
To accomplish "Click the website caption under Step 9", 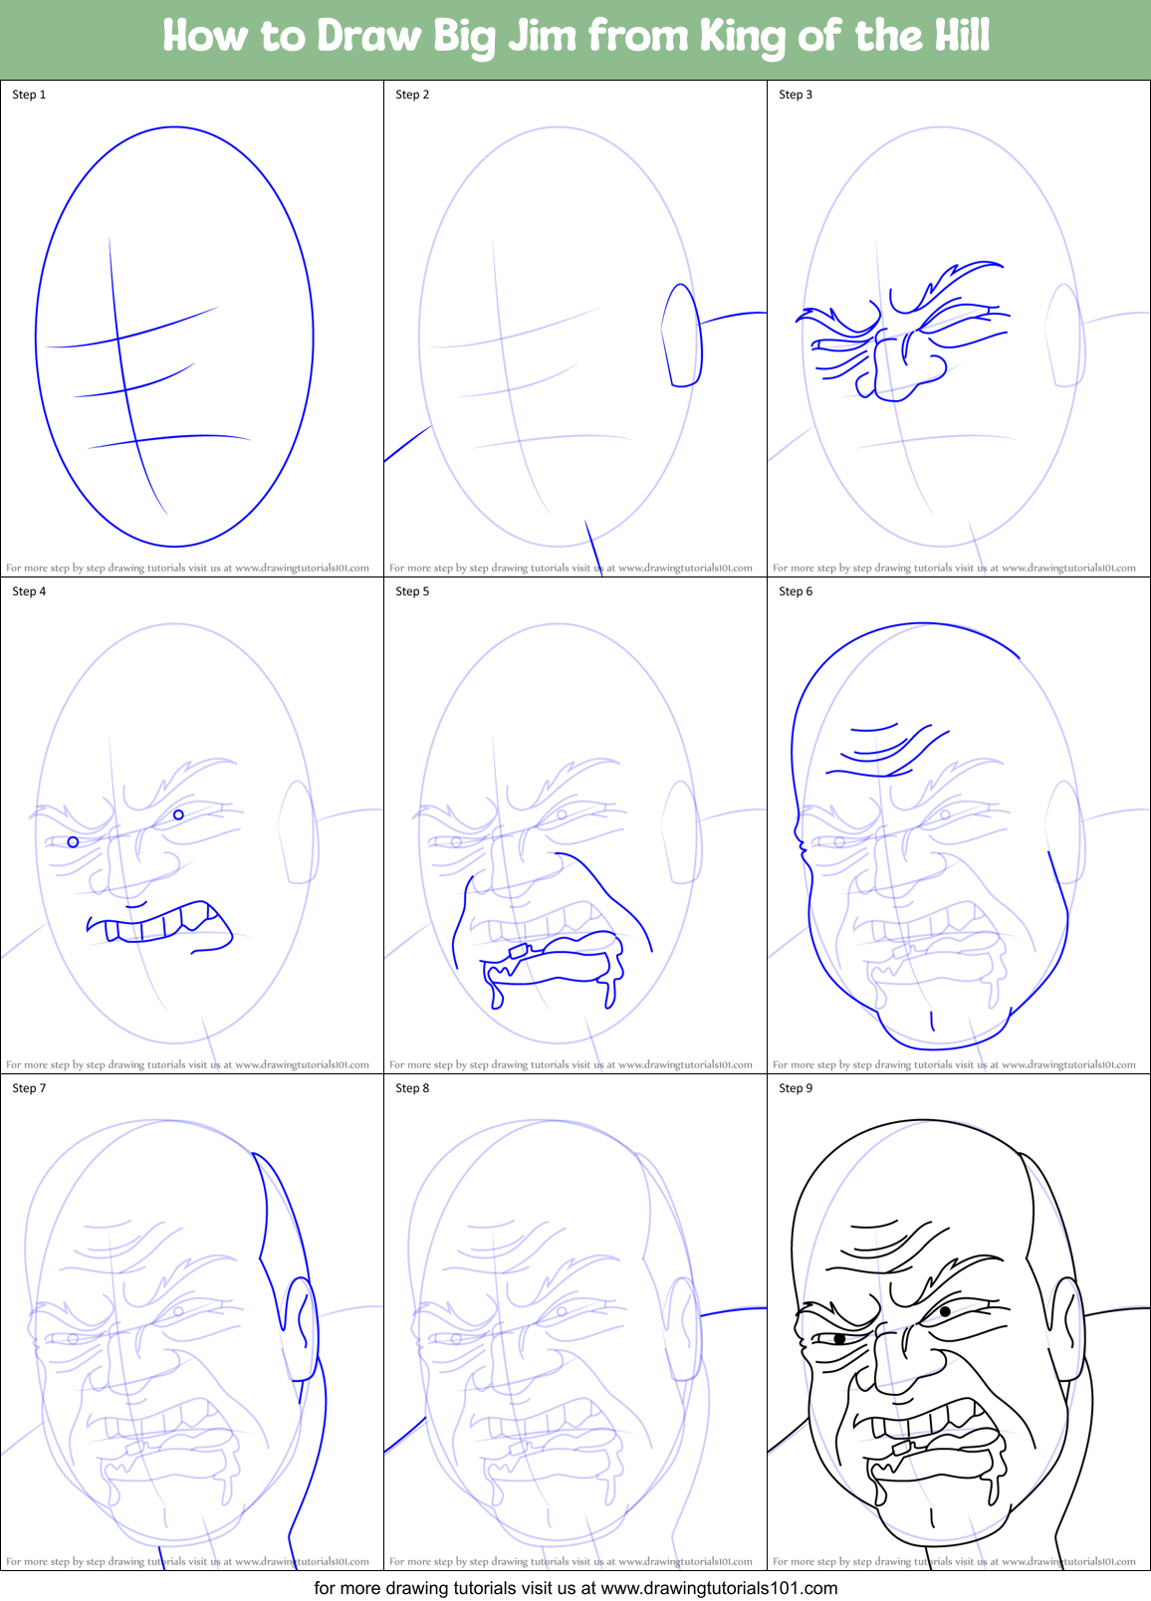I will [x=954, y=1562].
